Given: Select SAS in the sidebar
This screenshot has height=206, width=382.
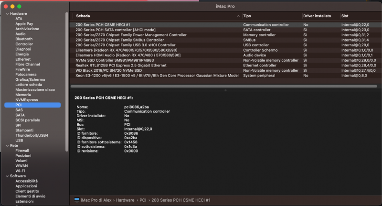Looking at the screenshot, I should (x=19, y=110).
